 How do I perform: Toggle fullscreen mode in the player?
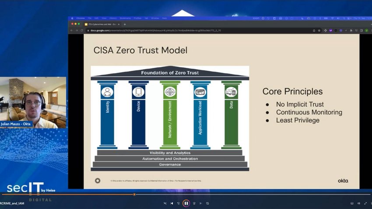tap(366, 203)
